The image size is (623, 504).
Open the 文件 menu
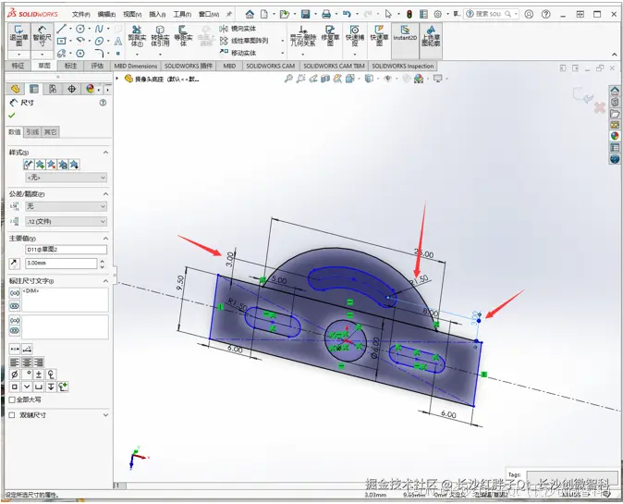[80, 14]
